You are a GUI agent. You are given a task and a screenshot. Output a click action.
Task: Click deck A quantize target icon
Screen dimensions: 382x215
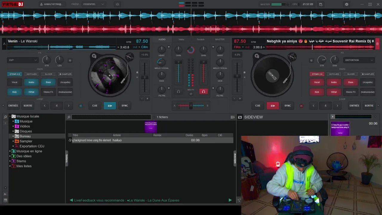(81, 106)
